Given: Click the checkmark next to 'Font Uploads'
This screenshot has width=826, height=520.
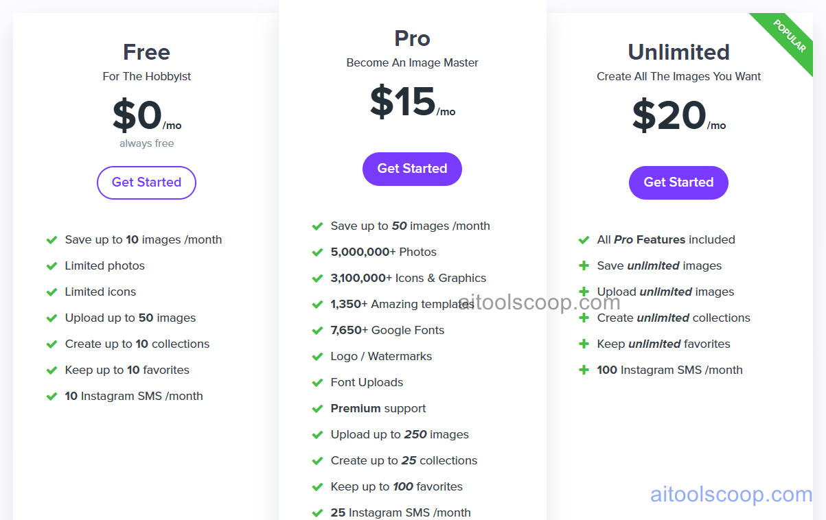Looking at the screenshot, I should (318, 382).
